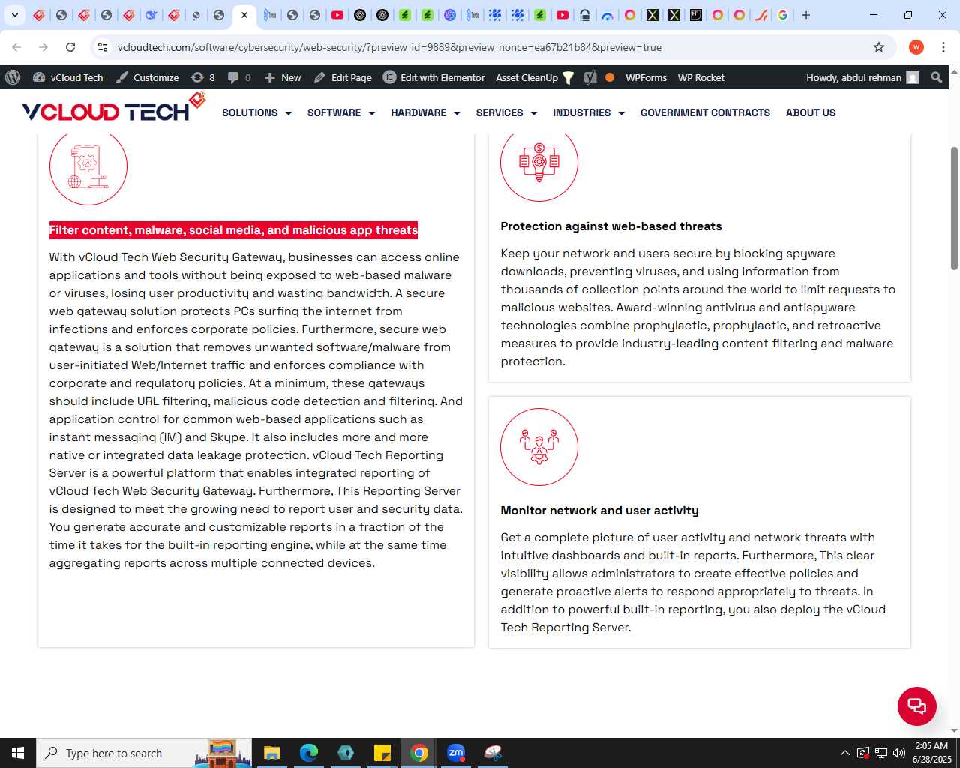
Task: Click the admin bar search magnifier
Action: point(937,77)
